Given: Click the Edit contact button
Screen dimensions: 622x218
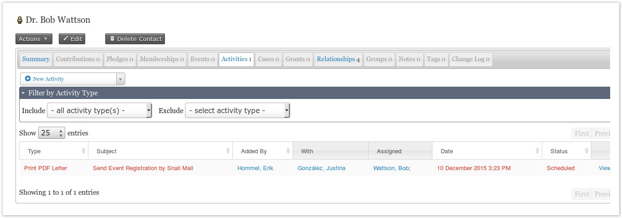Looking at the screenshot, I should click(72, 39).
